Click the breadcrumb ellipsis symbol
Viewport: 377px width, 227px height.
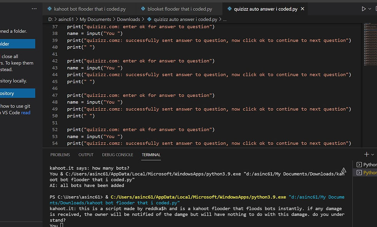[x=225, y=20]
